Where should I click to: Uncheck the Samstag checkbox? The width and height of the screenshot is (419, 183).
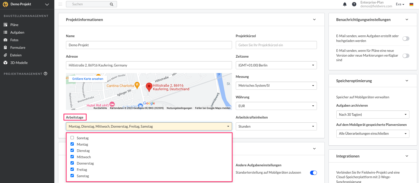(x=72, y=176)
